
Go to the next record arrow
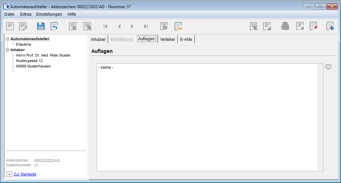(132, 26)
